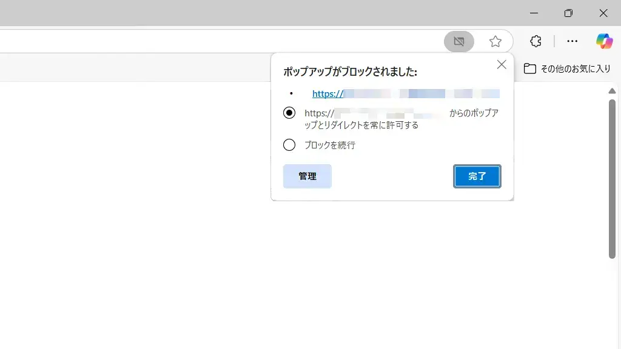Screen dimensions: 621x349
Task: Select always allow pop-ups and redirects option
Action: pos(289,113)
